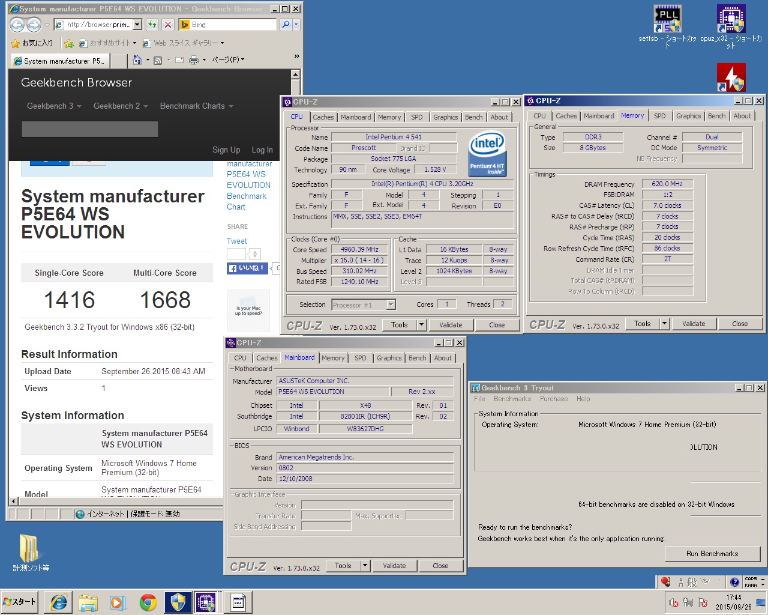
Task: Open the Geekbench 2 dropdown menu
Action: (x=121, y=106)
